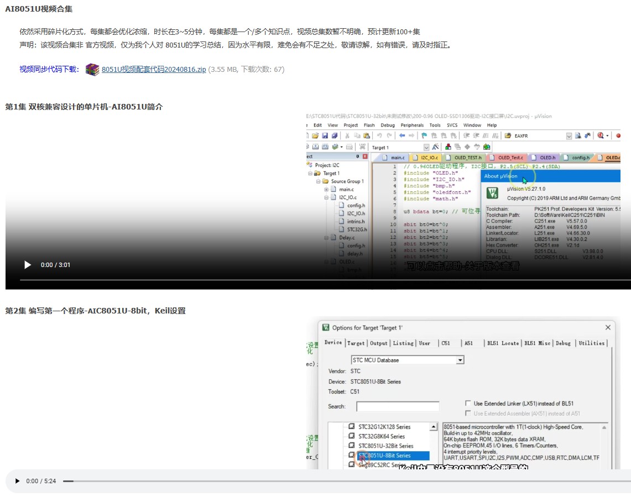Image resolution: width=631 pixels, height=497 pixels.
Task: Collapse the I2C_IO.c node in project tree
Action: tap(326, 197)
